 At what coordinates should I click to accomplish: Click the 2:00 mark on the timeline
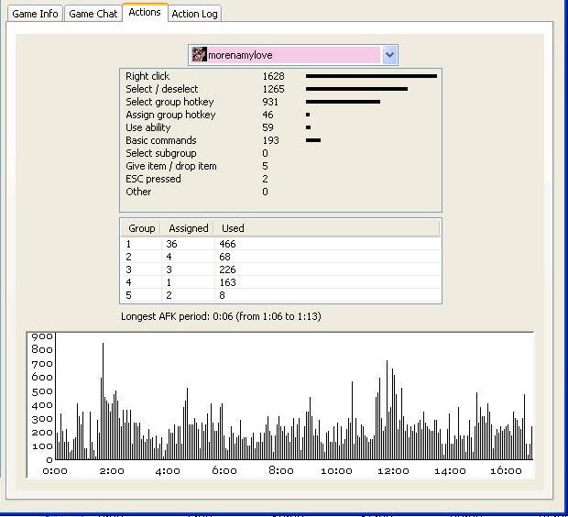click(x=112, y=470)
